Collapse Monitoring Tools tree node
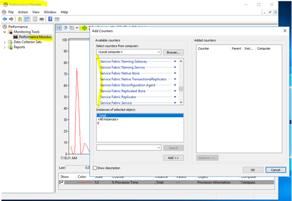Viewport: 292px width, 201px height. 5,32
